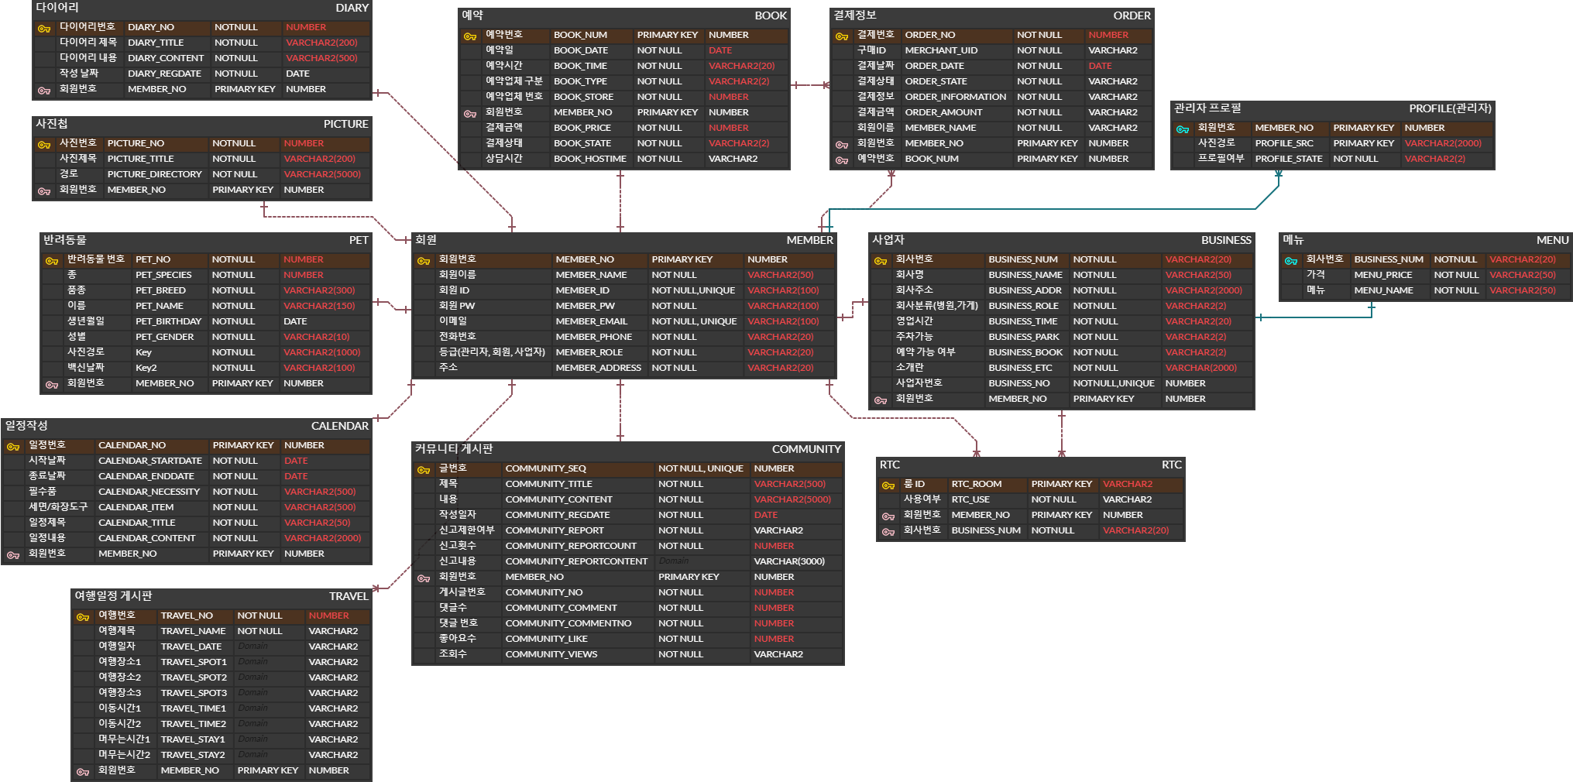
Task: Click ORDER_INFORMATION column name
Action: click(x=956, y=97)
